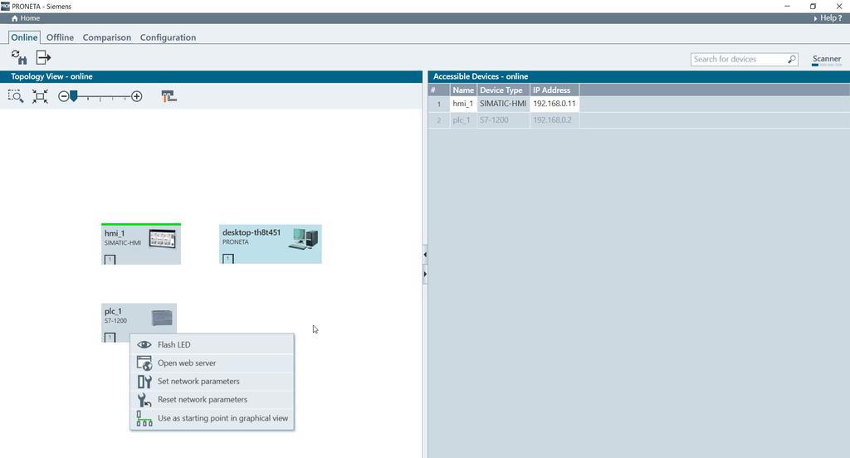Sort by the Name column header

pyautogui.click(x=463, y=90)
